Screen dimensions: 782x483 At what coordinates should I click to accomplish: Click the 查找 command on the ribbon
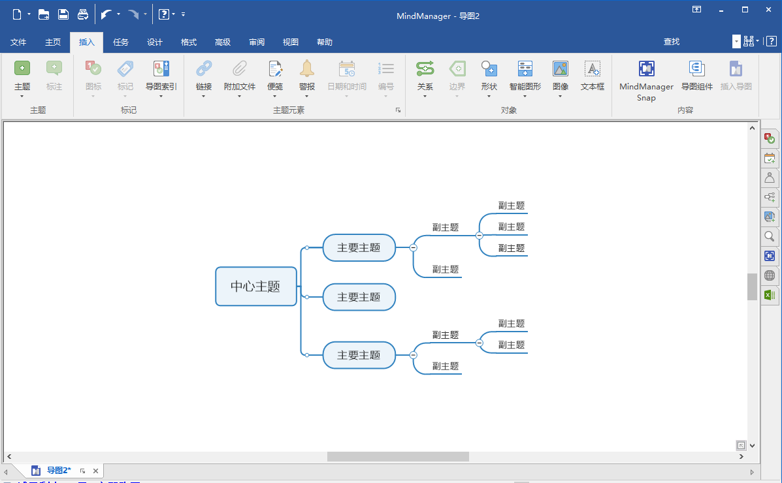tap(672, 42)
